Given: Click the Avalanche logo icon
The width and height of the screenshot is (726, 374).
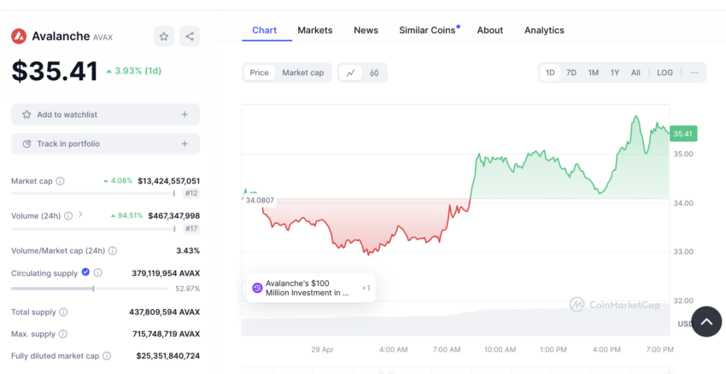Looking at the screenshot, I should pos(19,36).
